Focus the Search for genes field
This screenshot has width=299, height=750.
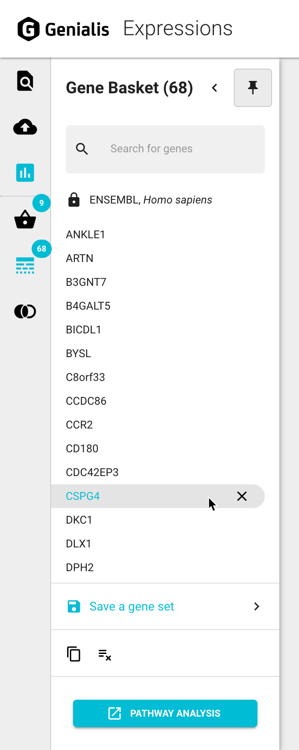[x=173, y=149]
